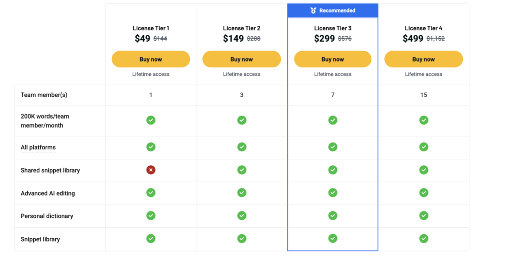Click Tier 4 check for 200K words row
The width and height of the screenshot is (509, 259).
[424, 120]
